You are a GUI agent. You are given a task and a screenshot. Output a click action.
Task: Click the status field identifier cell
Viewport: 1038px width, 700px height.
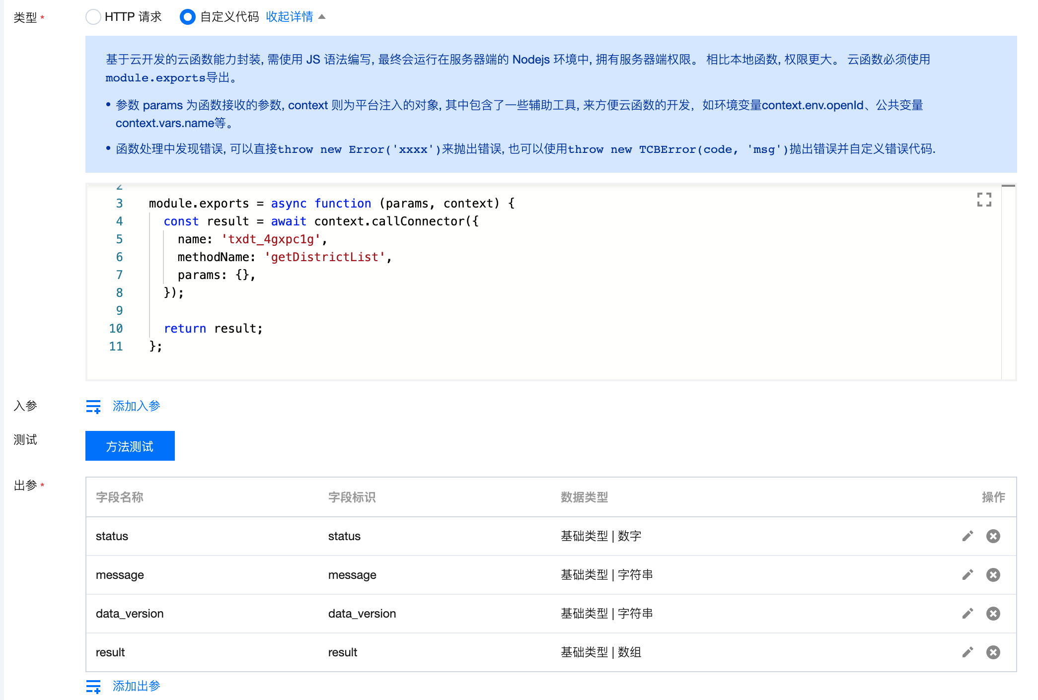point(344,536)
